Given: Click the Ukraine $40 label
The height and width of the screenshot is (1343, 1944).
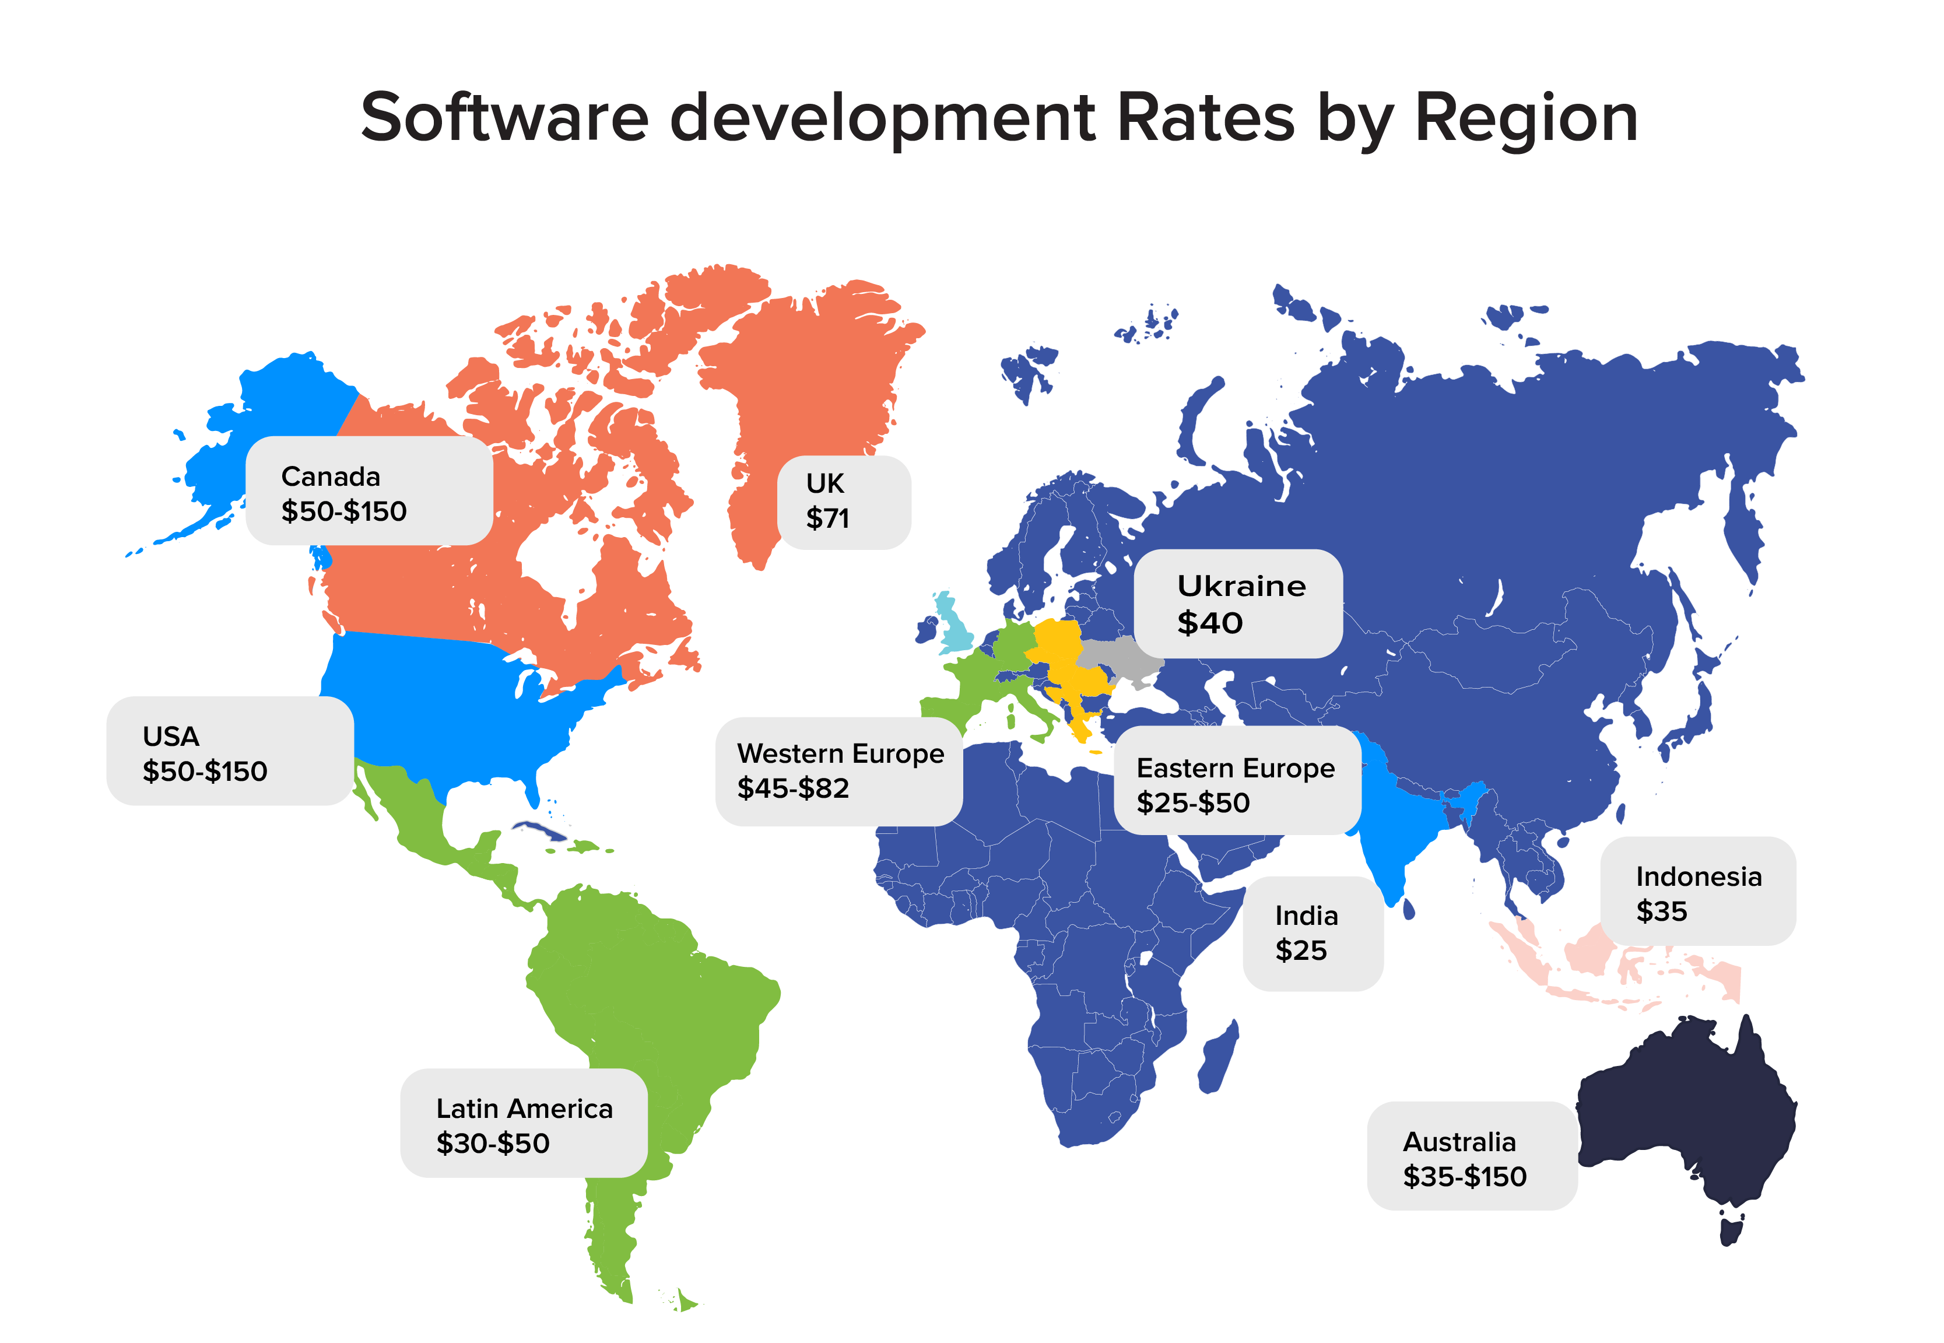Looking at the screenshot, I should [x=1238, y=604].
